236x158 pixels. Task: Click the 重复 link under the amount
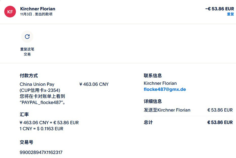[230, 14]
